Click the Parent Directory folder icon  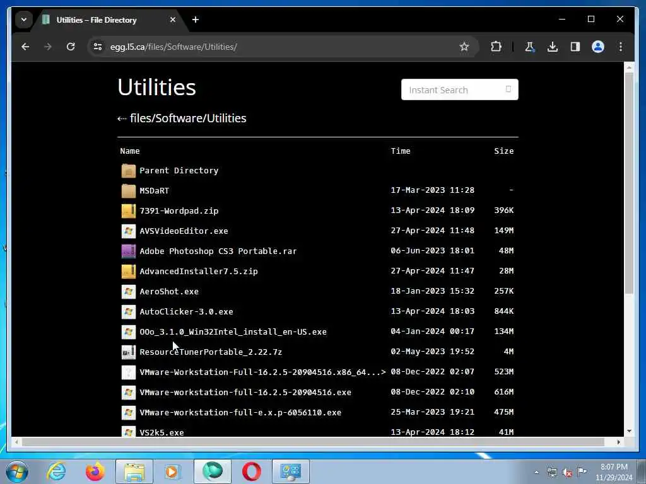pyautogui.click(x=129, y=171)
